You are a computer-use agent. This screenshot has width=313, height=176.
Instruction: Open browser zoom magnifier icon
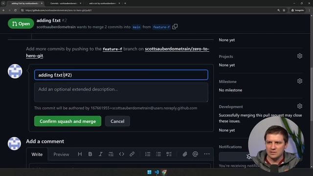(278, 10)
